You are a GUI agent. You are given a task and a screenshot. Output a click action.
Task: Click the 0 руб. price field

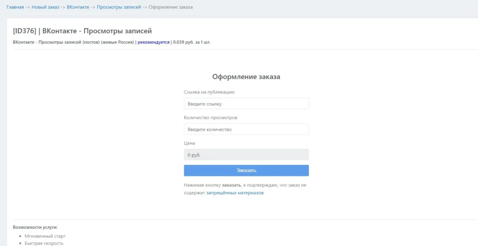click(x=246, y=155)
